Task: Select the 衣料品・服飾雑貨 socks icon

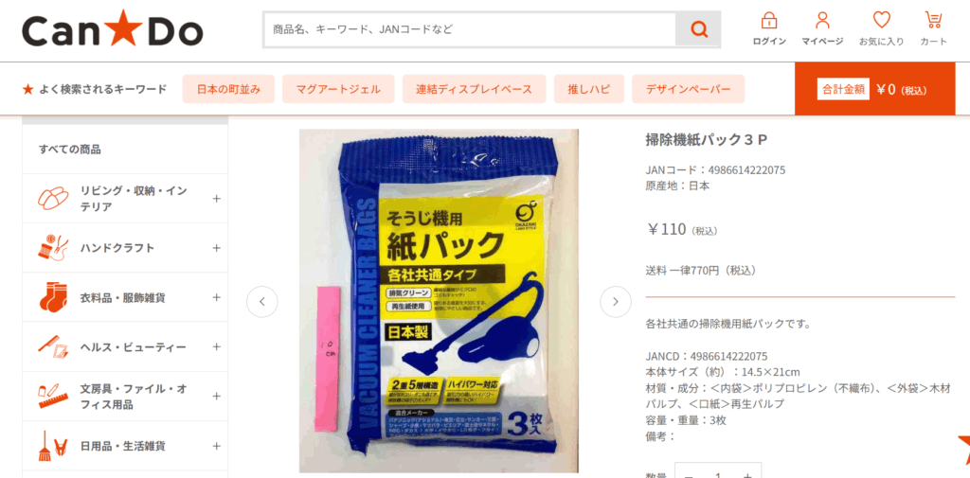Action: [53, 297]
